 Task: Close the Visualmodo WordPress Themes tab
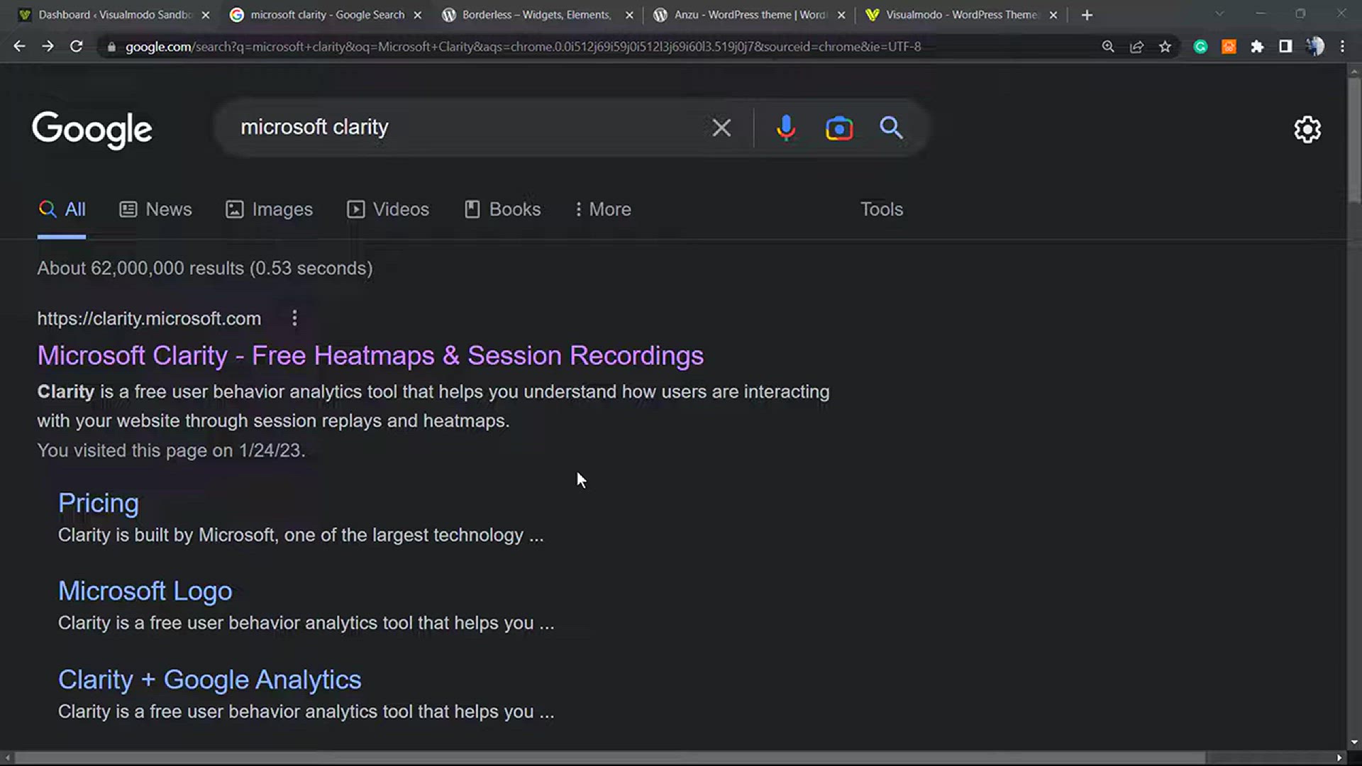(x=1053, y=15)
